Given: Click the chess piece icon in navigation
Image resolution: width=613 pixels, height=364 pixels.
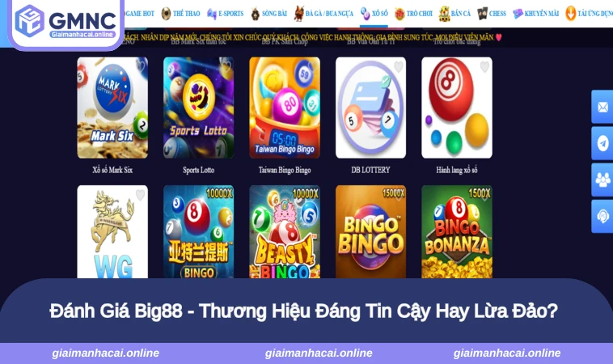Looking at the screenshot, I should (483, 14).
